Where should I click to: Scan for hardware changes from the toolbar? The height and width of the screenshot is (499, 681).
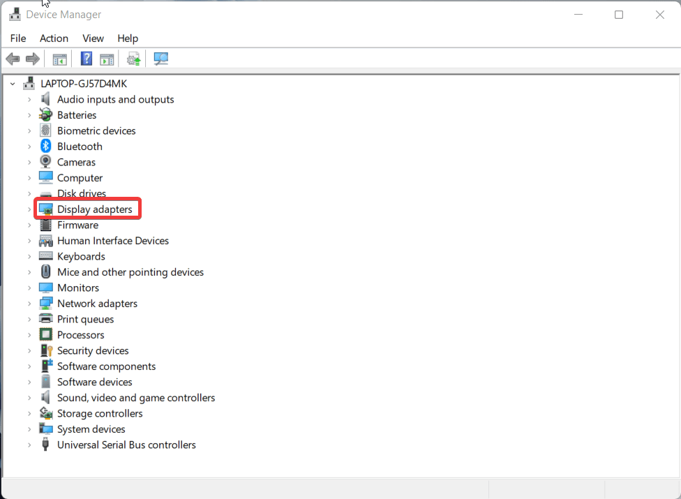(160, 59)
